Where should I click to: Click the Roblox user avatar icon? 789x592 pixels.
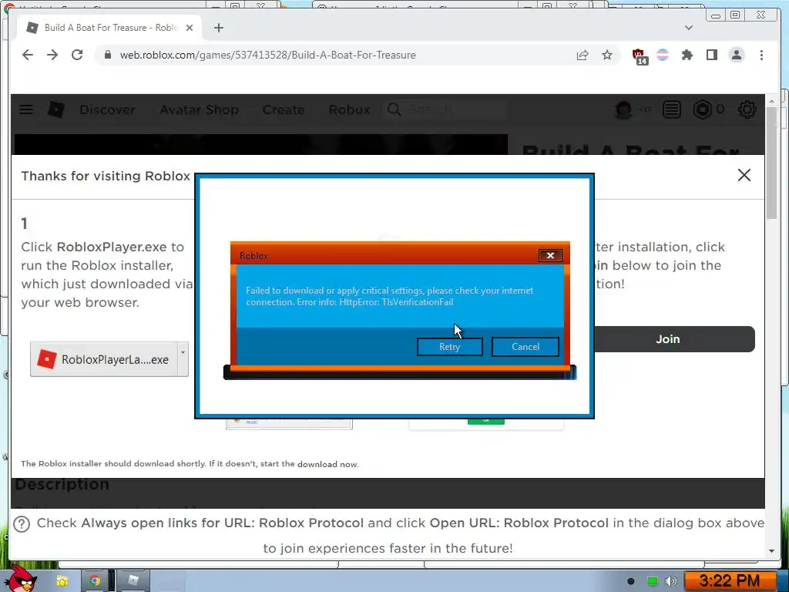[x=623, y=109]
